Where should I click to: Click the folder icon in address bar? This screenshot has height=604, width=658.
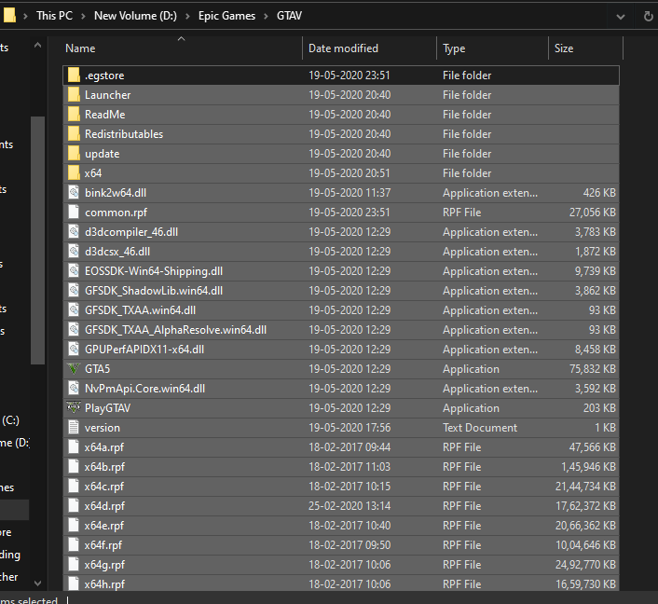coord(9,16)
